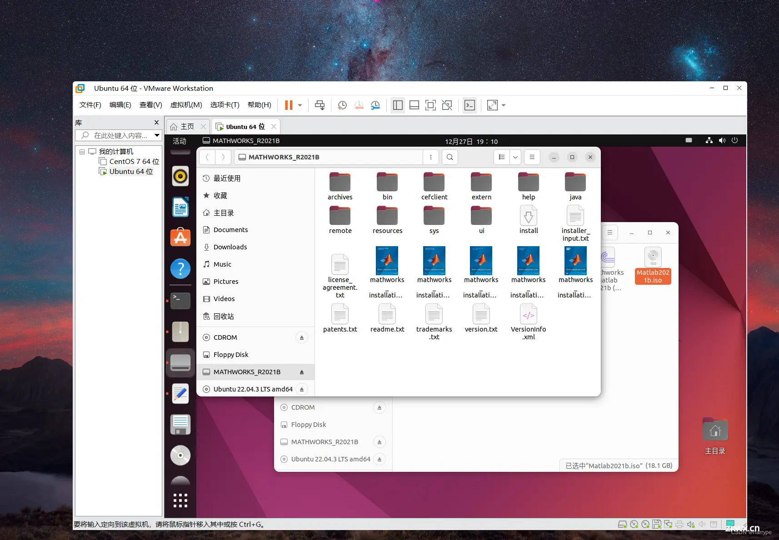Viewport: 779px width, 540px height.
Task: Click the Ubuntu volume icon
Action: tap(722, 141)
